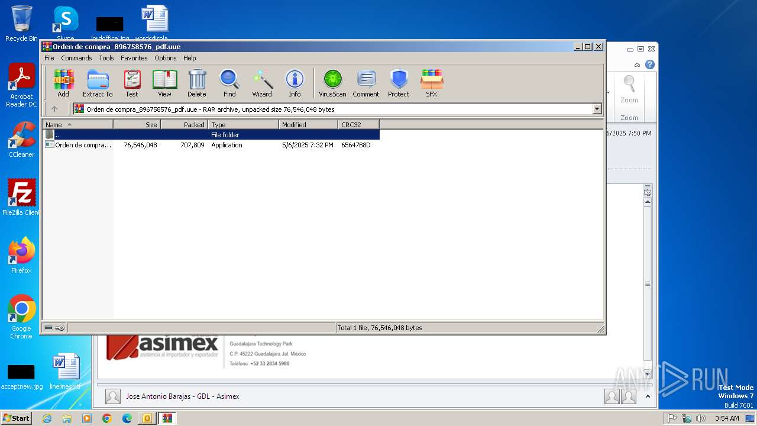The image size is (757, 426).
Task: Sort the list by the Name column
Action: point(77,124)
